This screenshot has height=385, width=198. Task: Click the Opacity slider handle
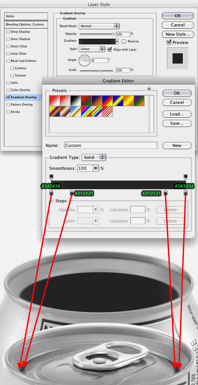(x=113, y=34)
